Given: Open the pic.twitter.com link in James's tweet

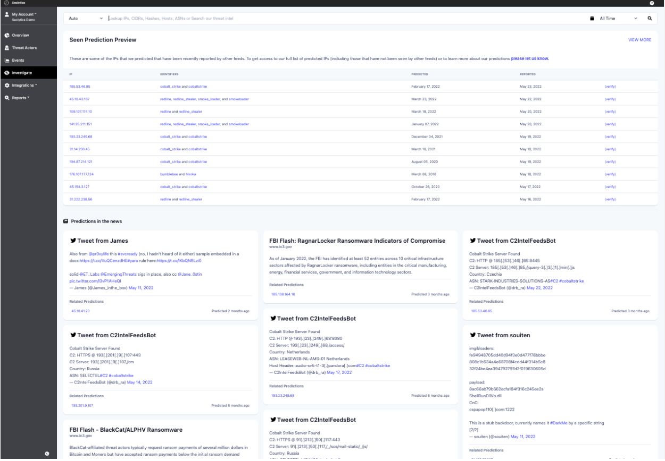Looking at the screenshot, I should (x=95, y=280).
